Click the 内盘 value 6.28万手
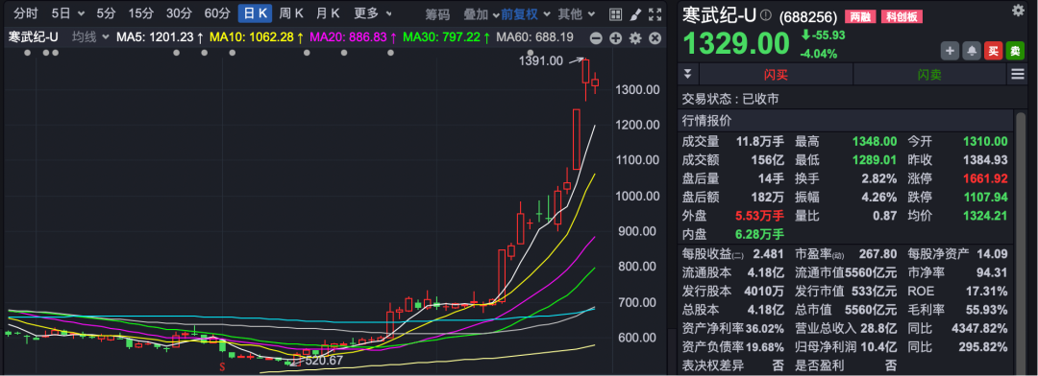The width and height of the screenshot is (1038, 376). click(759, 234)
